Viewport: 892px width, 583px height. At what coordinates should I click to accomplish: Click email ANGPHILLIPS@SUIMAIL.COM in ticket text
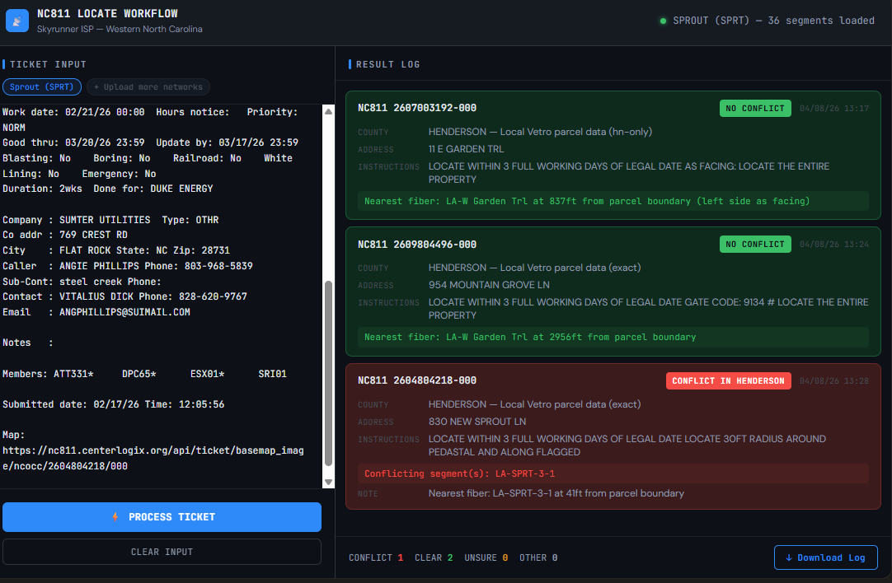(x=124, y=312)
